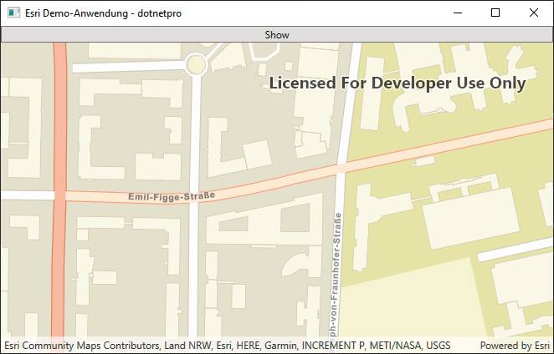Minimize the Esri Demo-Anwendung window

click(458, 13)
